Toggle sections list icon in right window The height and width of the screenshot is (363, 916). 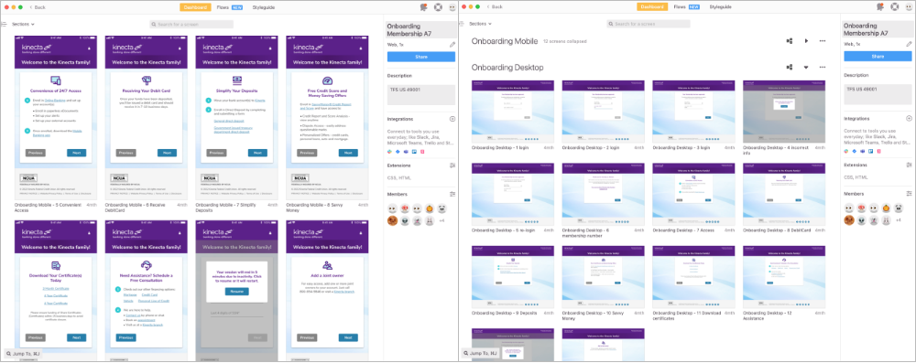pos(461,24)
